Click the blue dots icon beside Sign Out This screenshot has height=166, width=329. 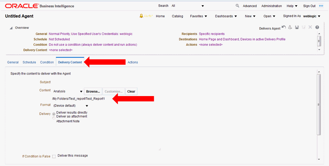coord(321,6)
